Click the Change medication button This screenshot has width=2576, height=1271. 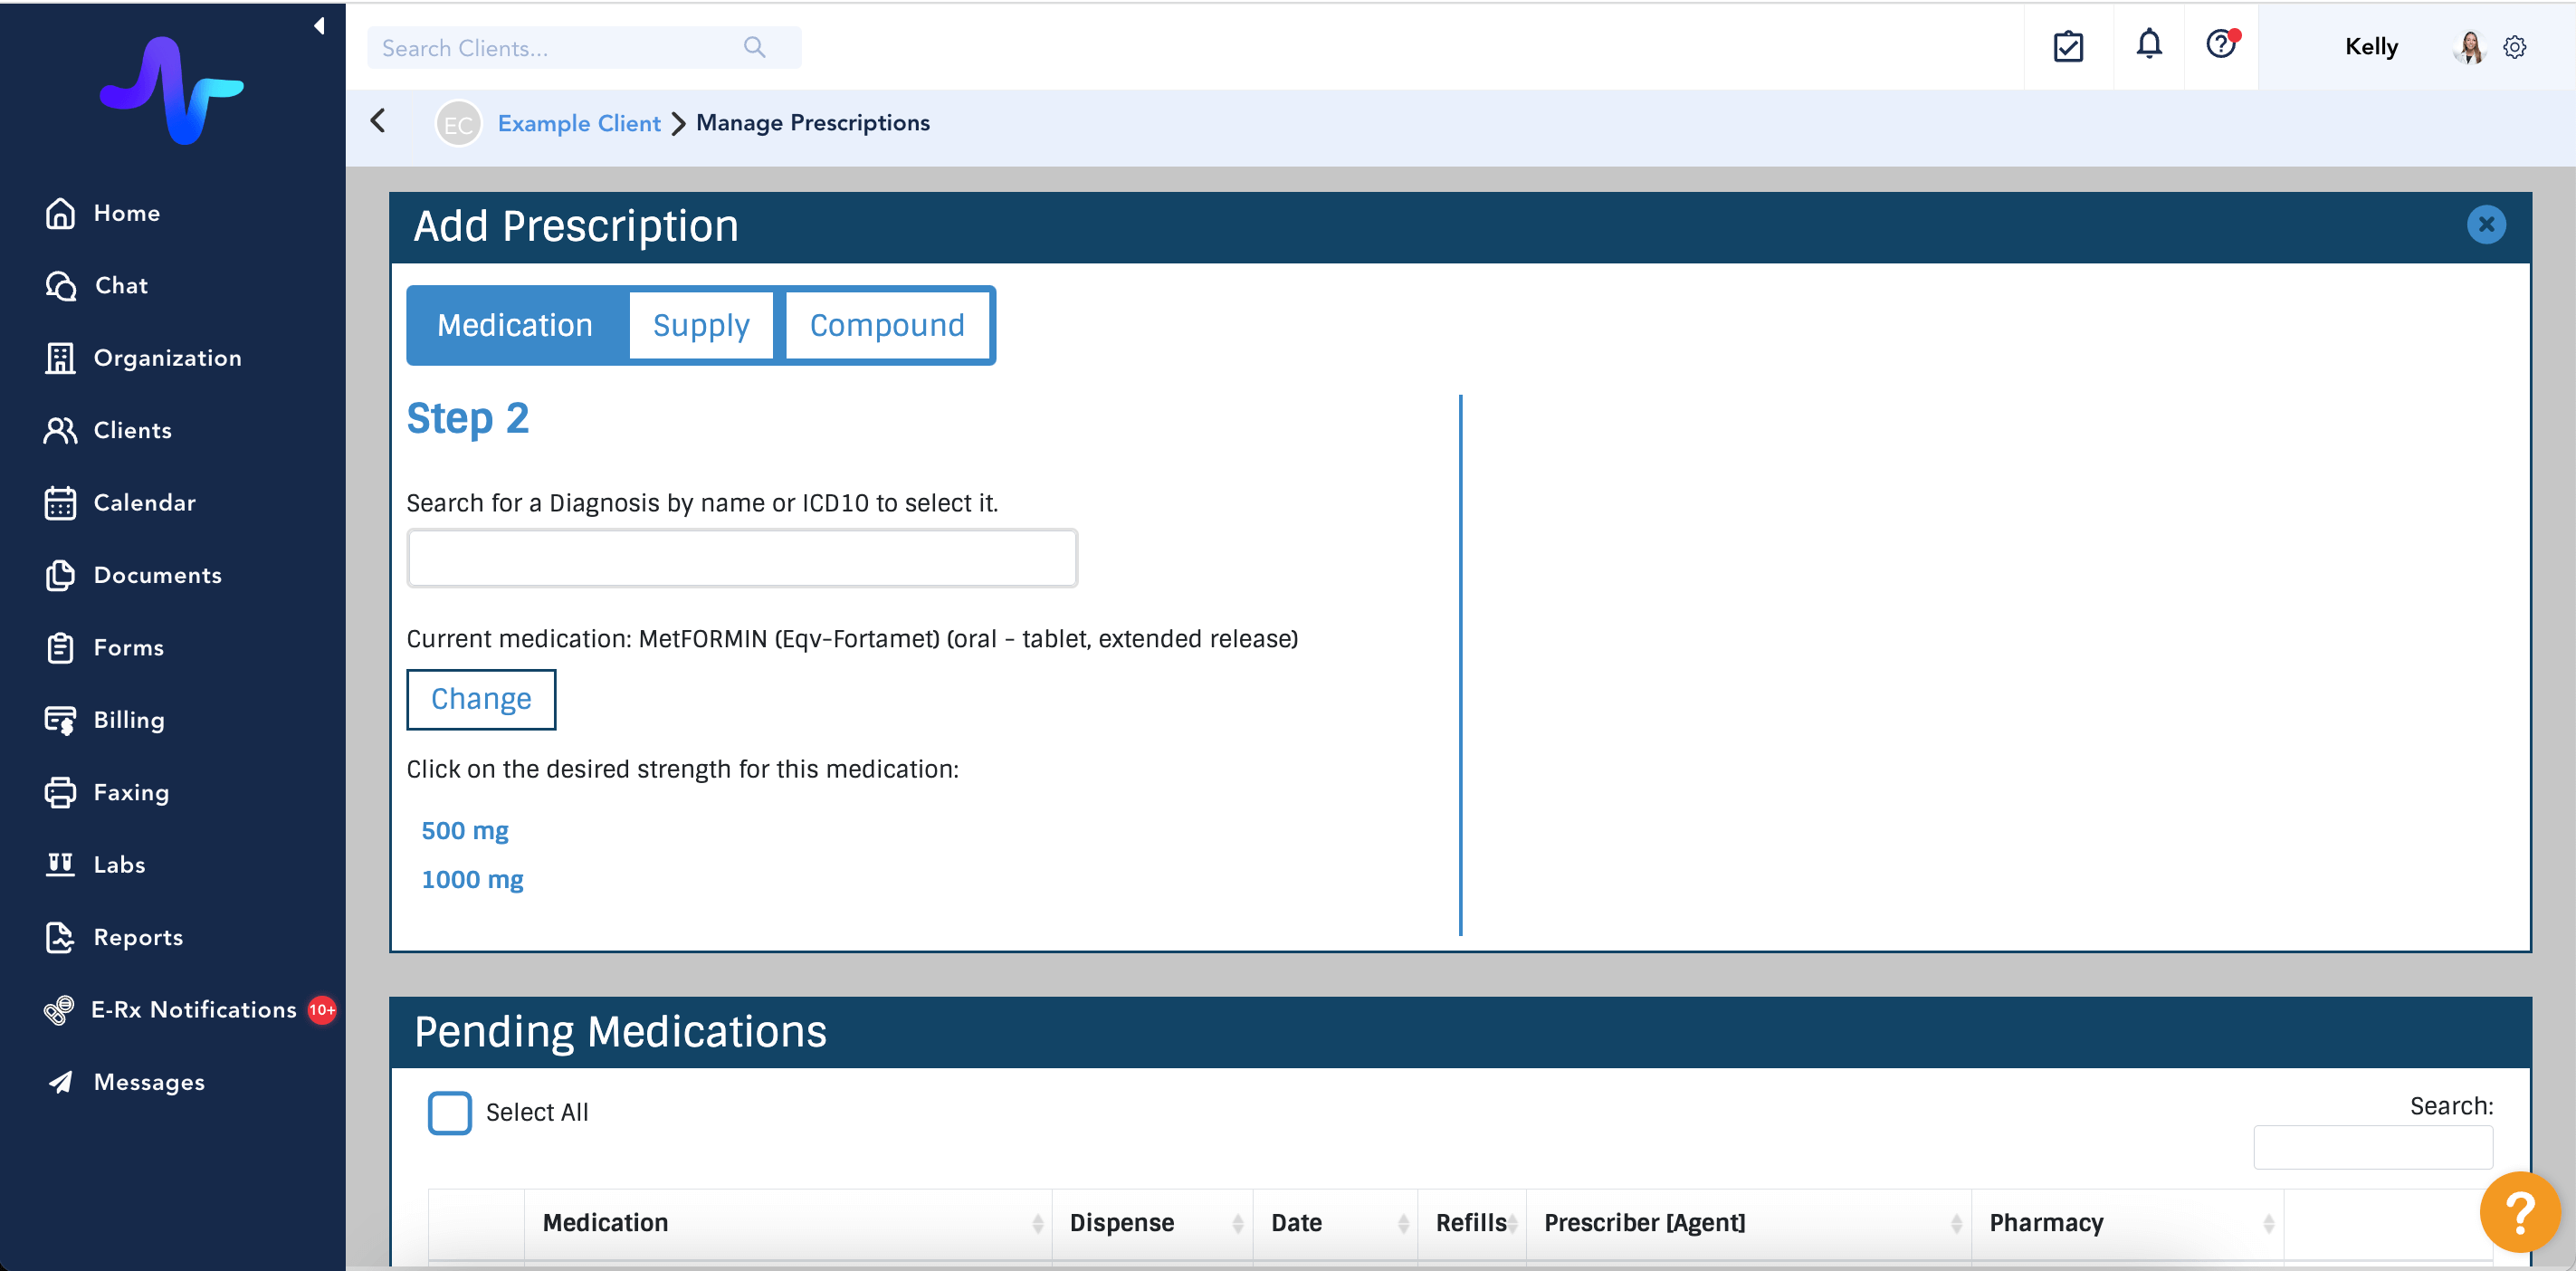[481, 698]
